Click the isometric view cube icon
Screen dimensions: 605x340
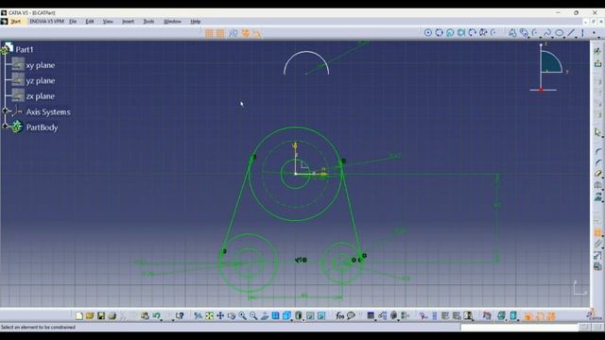pyautogui.click(x=286, y=316)
